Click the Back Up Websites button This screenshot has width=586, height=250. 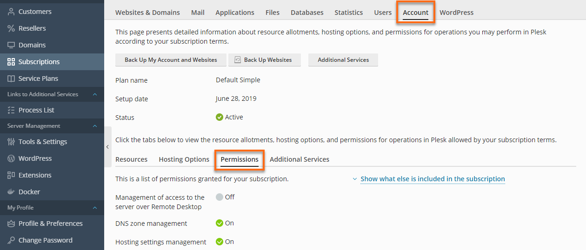tap(266, 60)
